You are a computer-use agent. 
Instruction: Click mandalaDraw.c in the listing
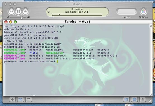click(x=56, y=56)
